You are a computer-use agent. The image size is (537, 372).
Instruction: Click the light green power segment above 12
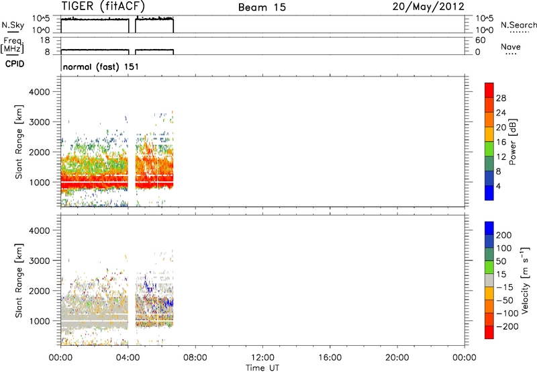[x=489, y=149]
